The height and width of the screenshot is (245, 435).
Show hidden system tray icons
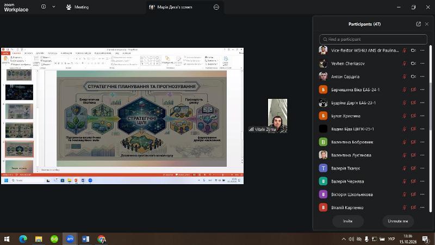[344, 239]
